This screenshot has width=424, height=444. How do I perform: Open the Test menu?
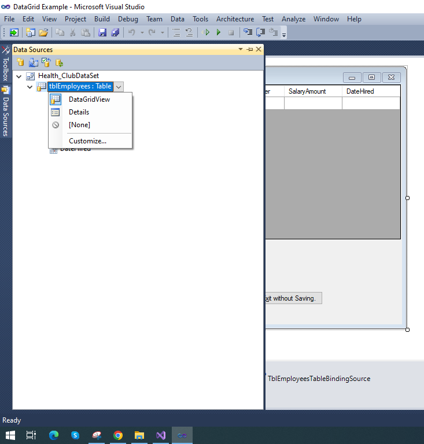pos(268,19)
